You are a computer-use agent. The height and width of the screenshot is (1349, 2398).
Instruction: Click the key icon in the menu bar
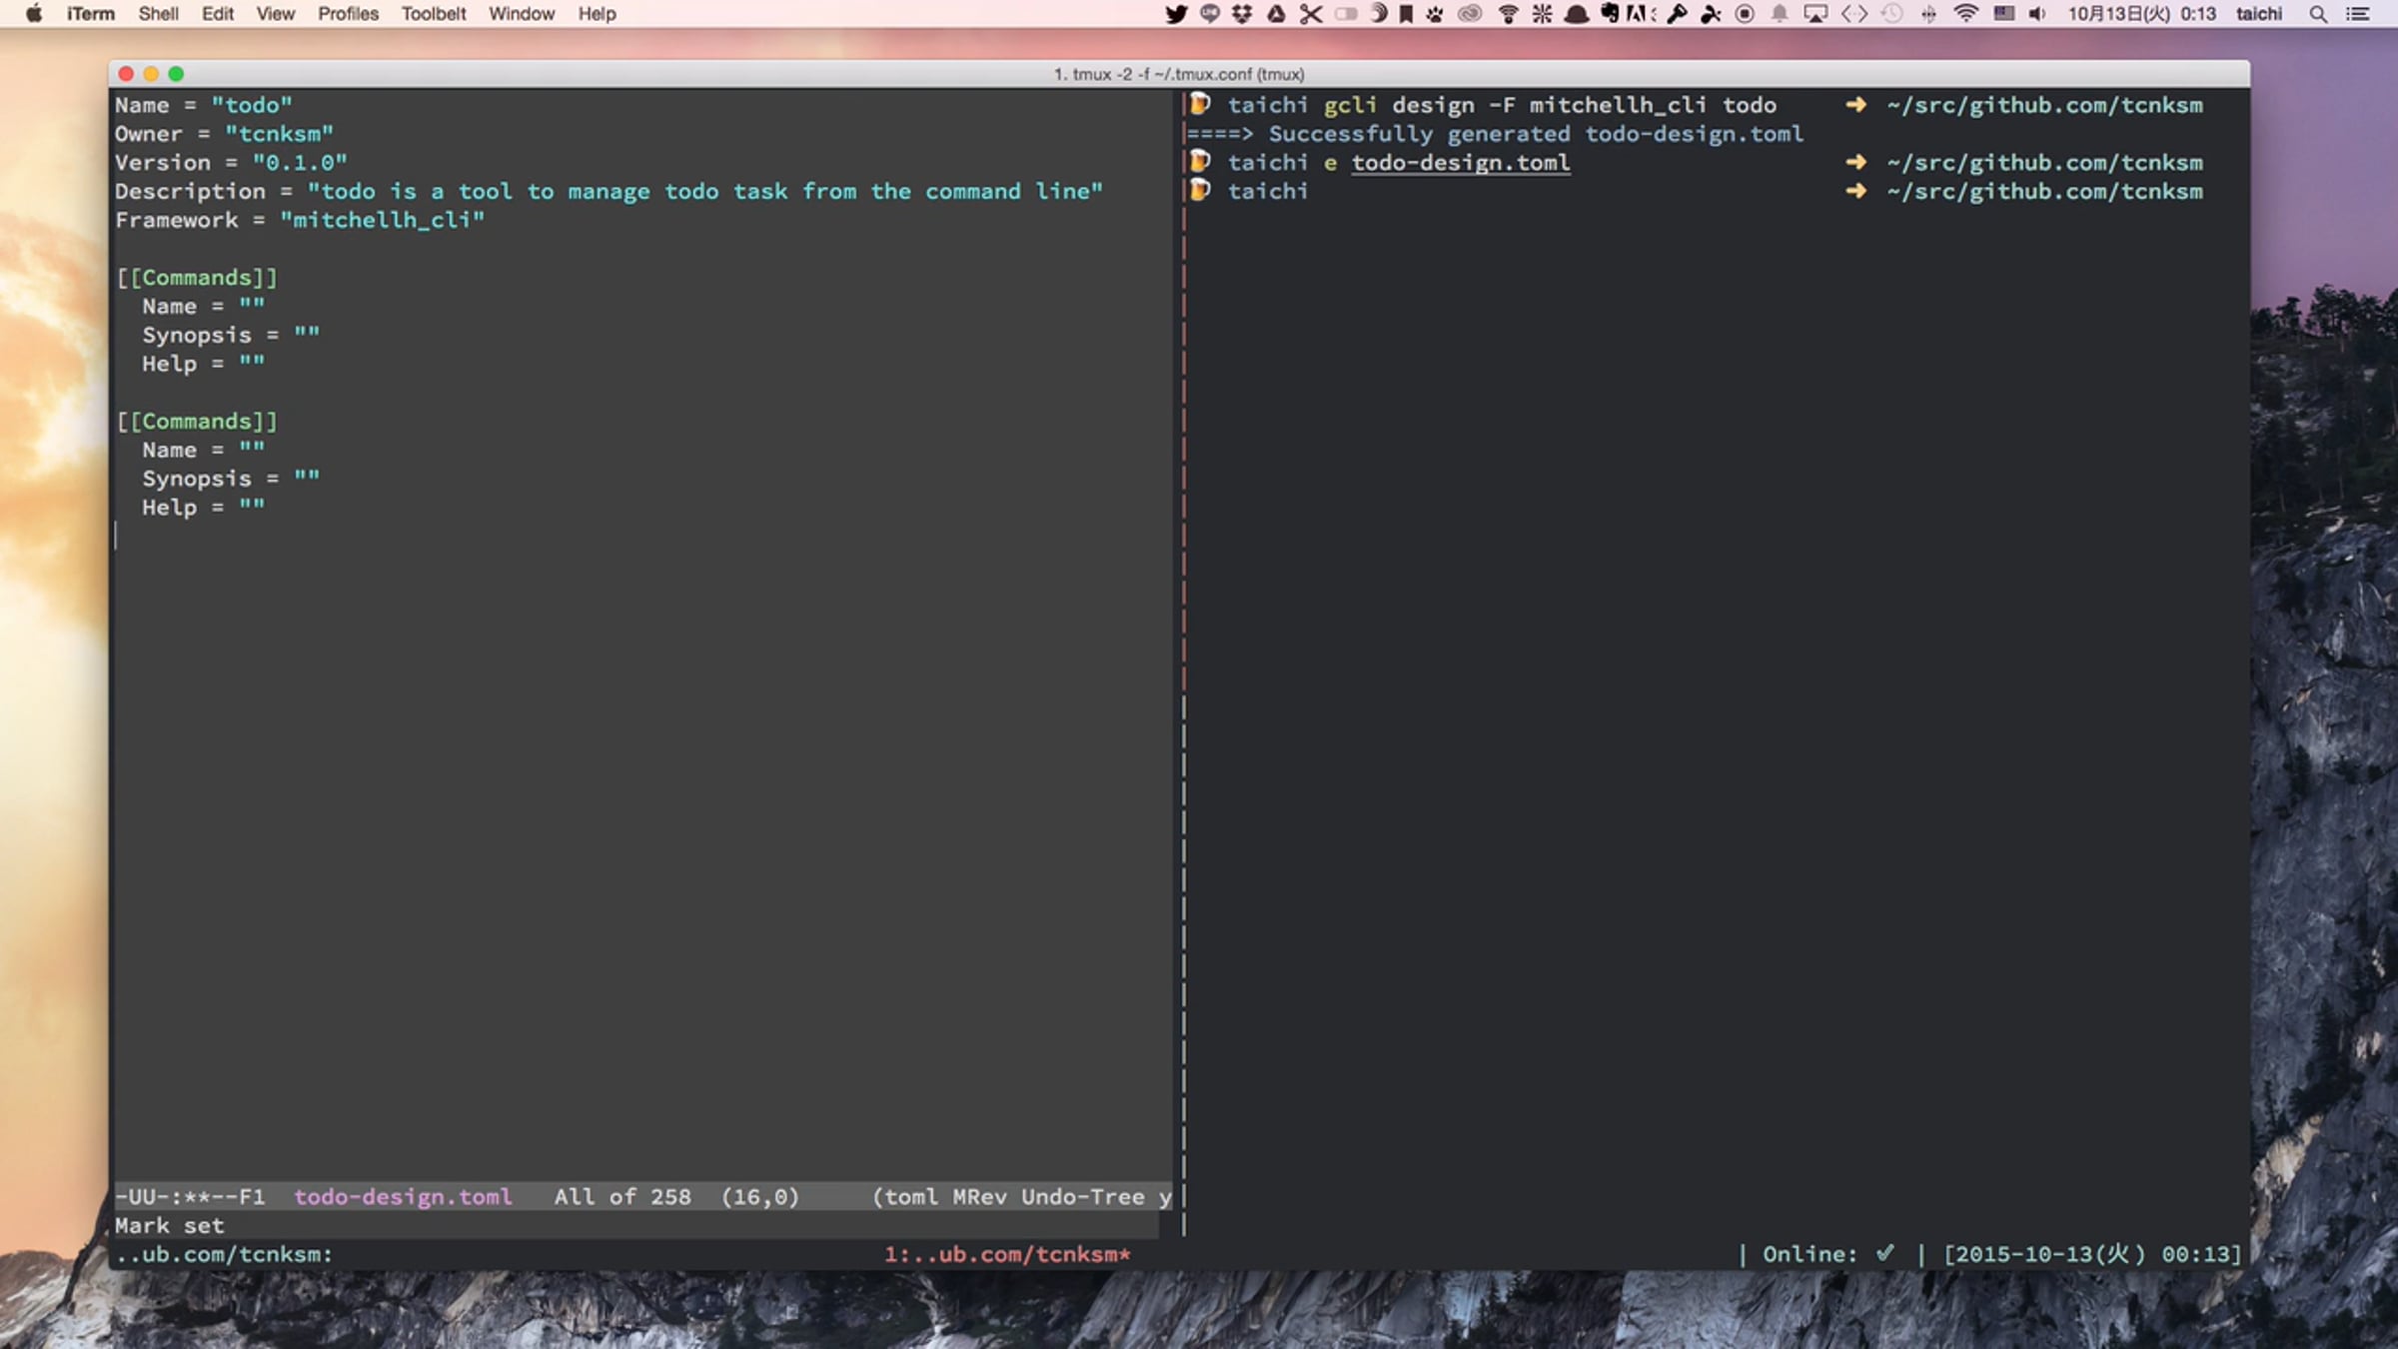(1678, 14)
